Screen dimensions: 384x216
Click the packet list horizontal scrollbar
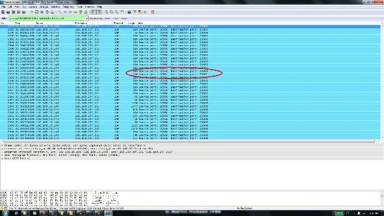click(x=190, y=141)
